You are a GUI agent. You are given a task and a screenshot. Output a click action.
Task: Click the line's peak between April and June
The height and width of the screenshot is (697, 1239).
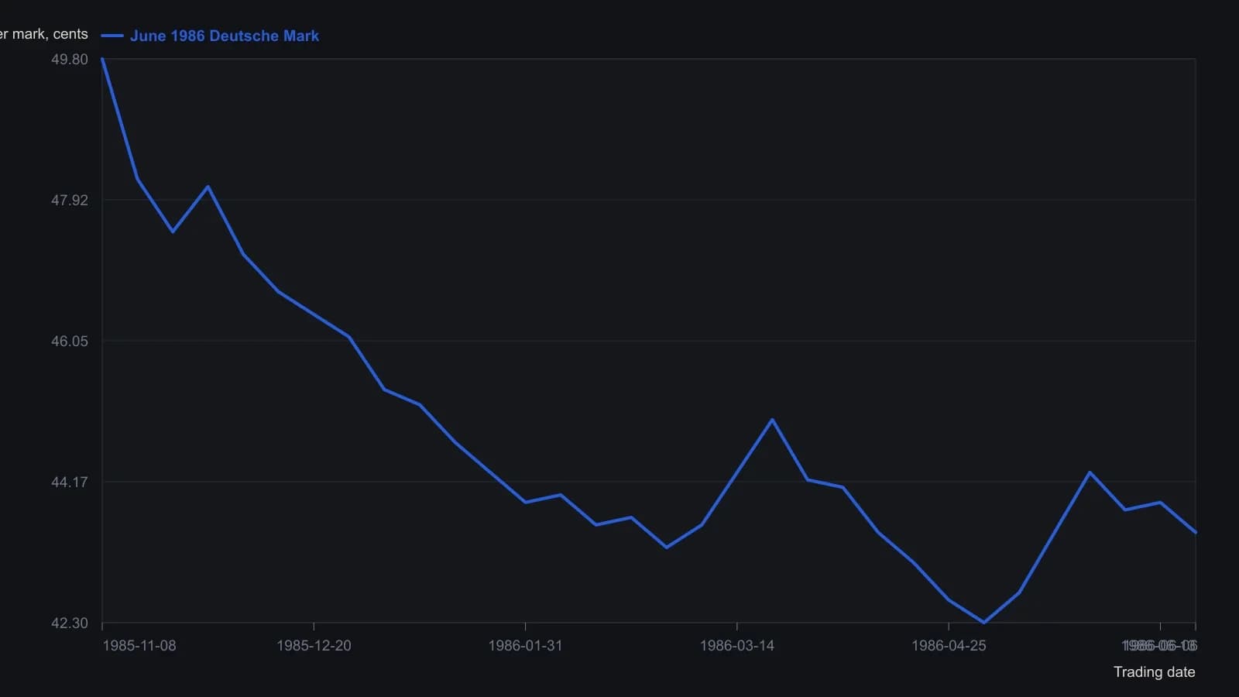(1090, 472)
